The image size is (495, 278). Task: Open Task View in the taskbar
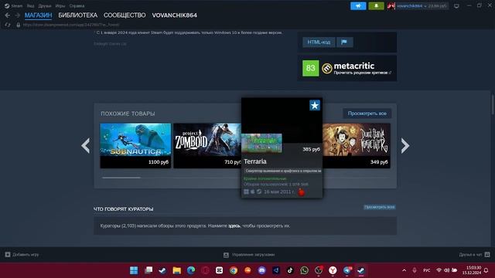click(x=148, y=270)
